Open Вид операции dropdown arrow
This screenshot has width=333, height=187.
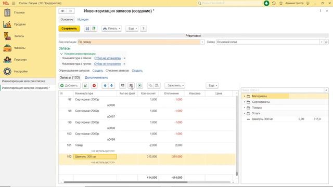pos(202,42)
